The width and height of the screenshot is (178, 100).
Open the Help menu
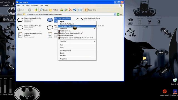(47, 6)
